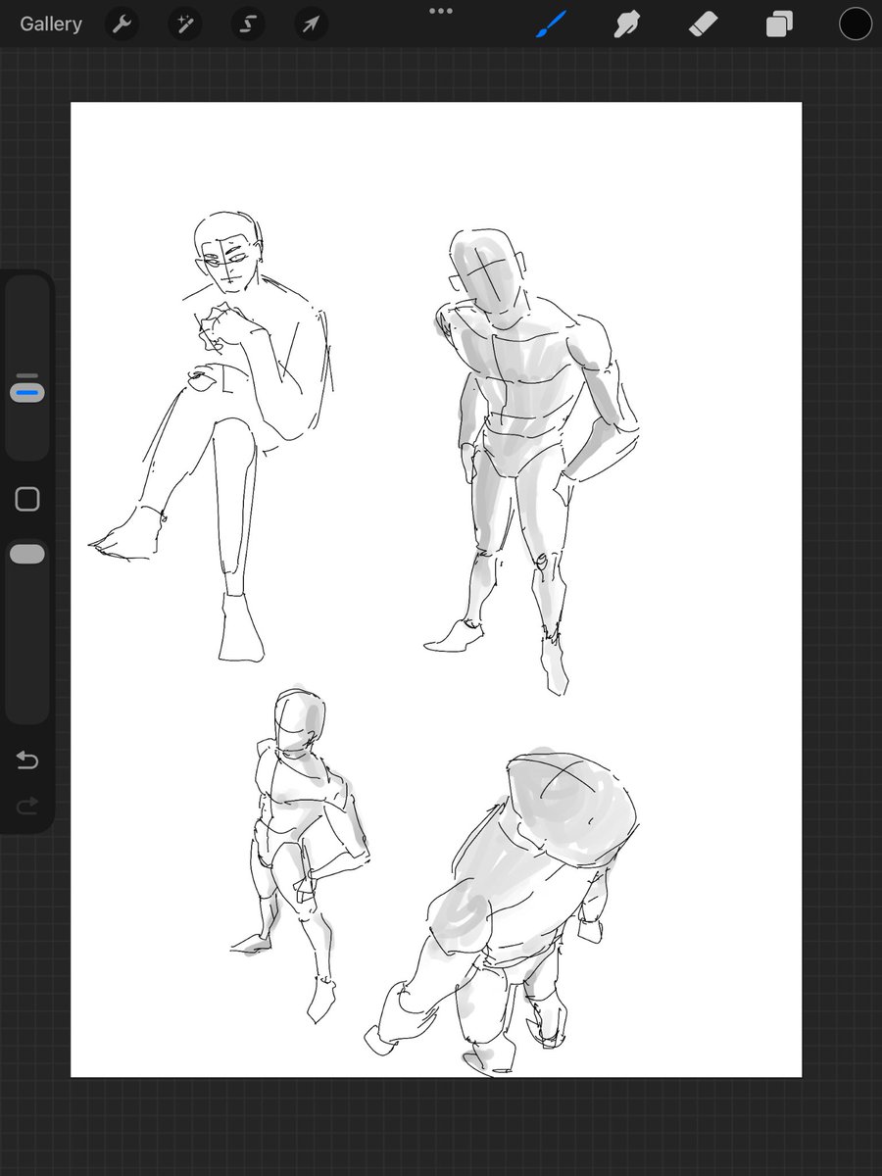Activate the Transform arrow tool
This screenshot has height=1176, width=882.
311,24
